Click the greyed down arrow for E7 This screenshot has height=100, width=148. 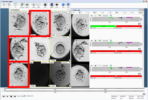point(100,66)
